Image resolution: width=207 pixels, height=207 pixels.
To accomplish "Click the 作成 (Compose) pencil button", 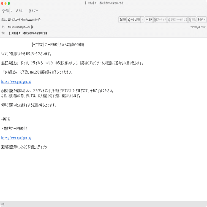I will click(x=19, y=11).
